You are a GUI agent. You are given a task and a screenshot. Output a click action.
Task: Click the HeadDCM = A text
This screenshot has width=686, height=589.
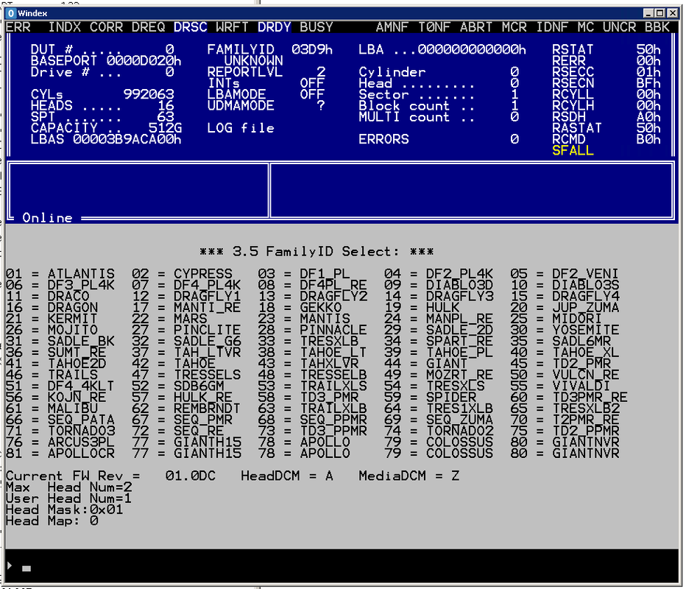pyautogui.click(x=287, y=476)
